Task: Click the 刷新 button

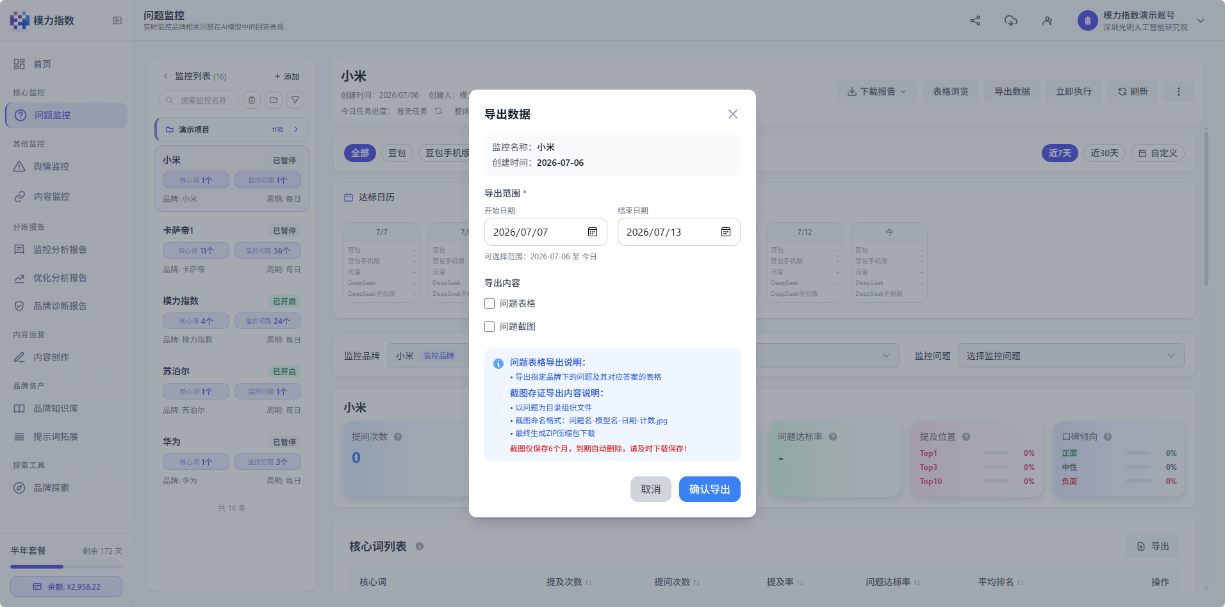Action: 1133,92
